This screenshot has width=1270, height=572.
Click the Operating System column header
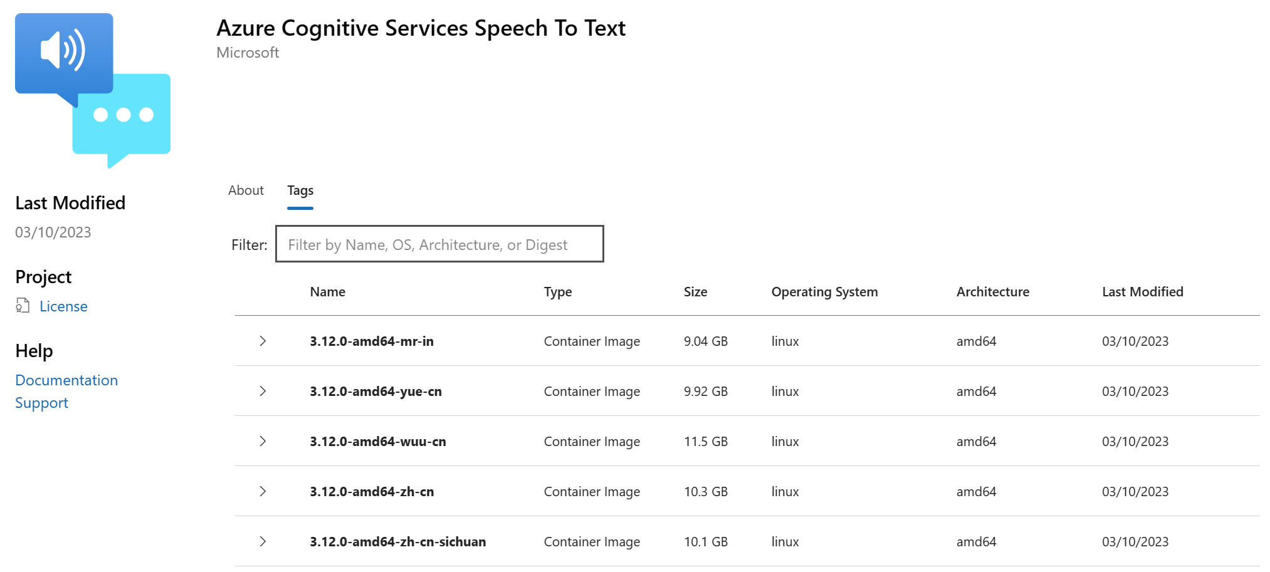click(824, 292)
